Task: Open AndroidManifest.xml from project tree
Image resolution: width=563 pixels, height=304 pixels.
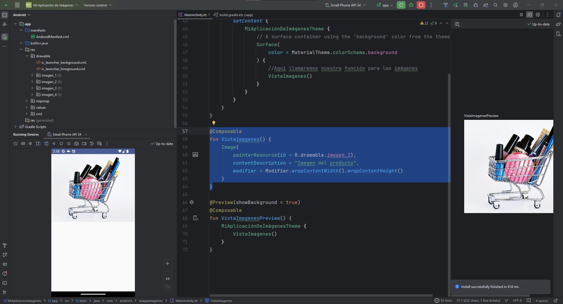Action: click(52, 37)
